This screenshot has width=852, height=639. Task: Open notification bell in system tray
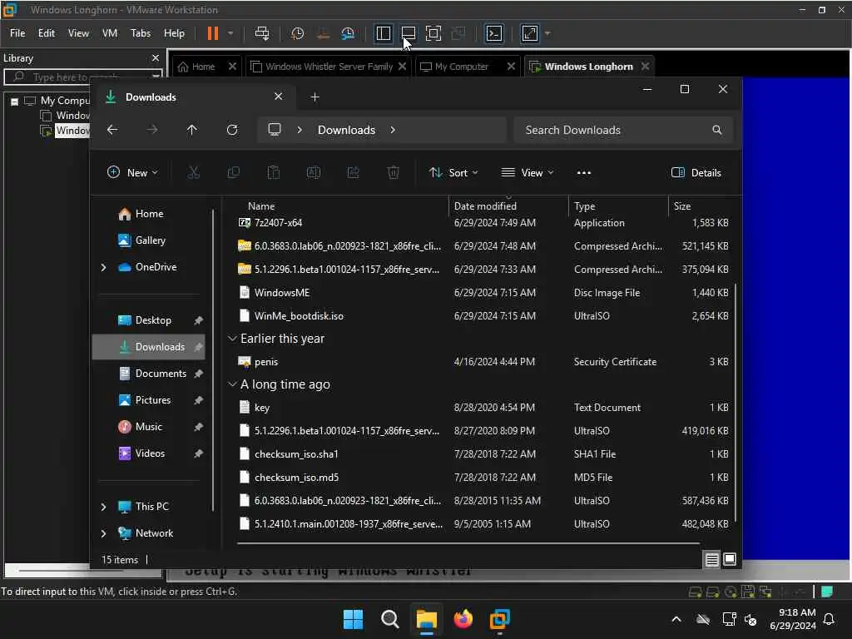click(830, 619)
